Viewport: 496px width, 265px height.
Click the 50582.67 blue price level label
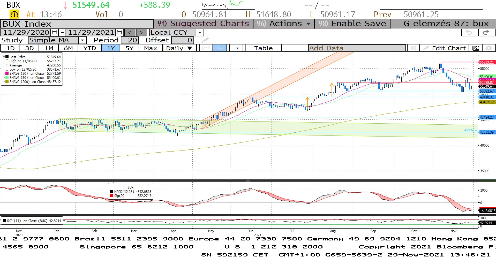coord(487,91)
